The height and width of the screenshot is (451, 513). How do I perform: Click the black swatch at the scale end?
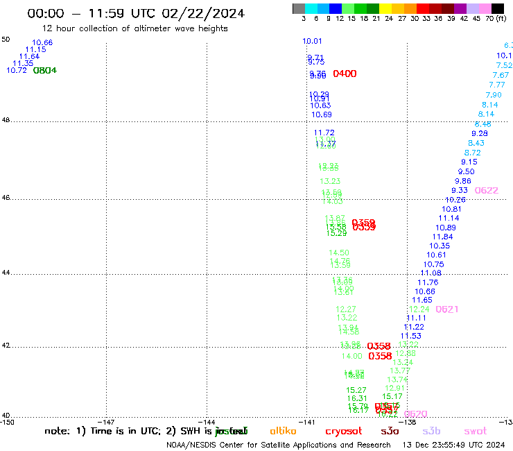tap(498, 8)
